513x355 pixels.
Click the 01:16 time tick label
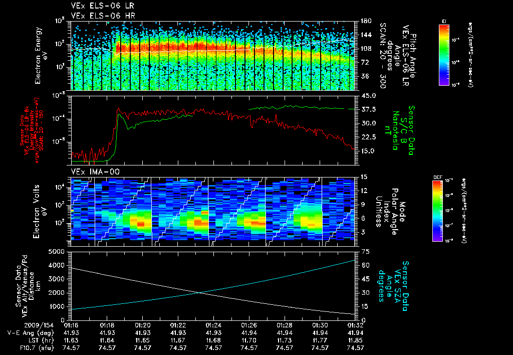71,325
